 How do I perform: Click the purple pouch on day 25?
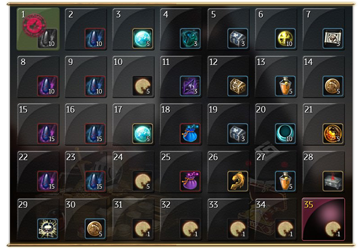pyautogui.click(x=190, y=181)
